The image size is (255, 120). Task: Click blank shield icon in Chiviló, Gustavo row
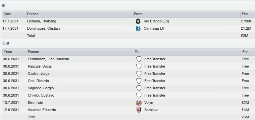coord(139,96)
